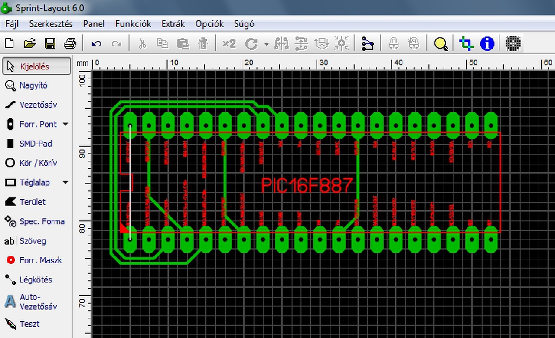Create a new layout file
Image resolution: width=555 pixels, height=338 pixels.
pyautogui.click(x=9, y=43)
